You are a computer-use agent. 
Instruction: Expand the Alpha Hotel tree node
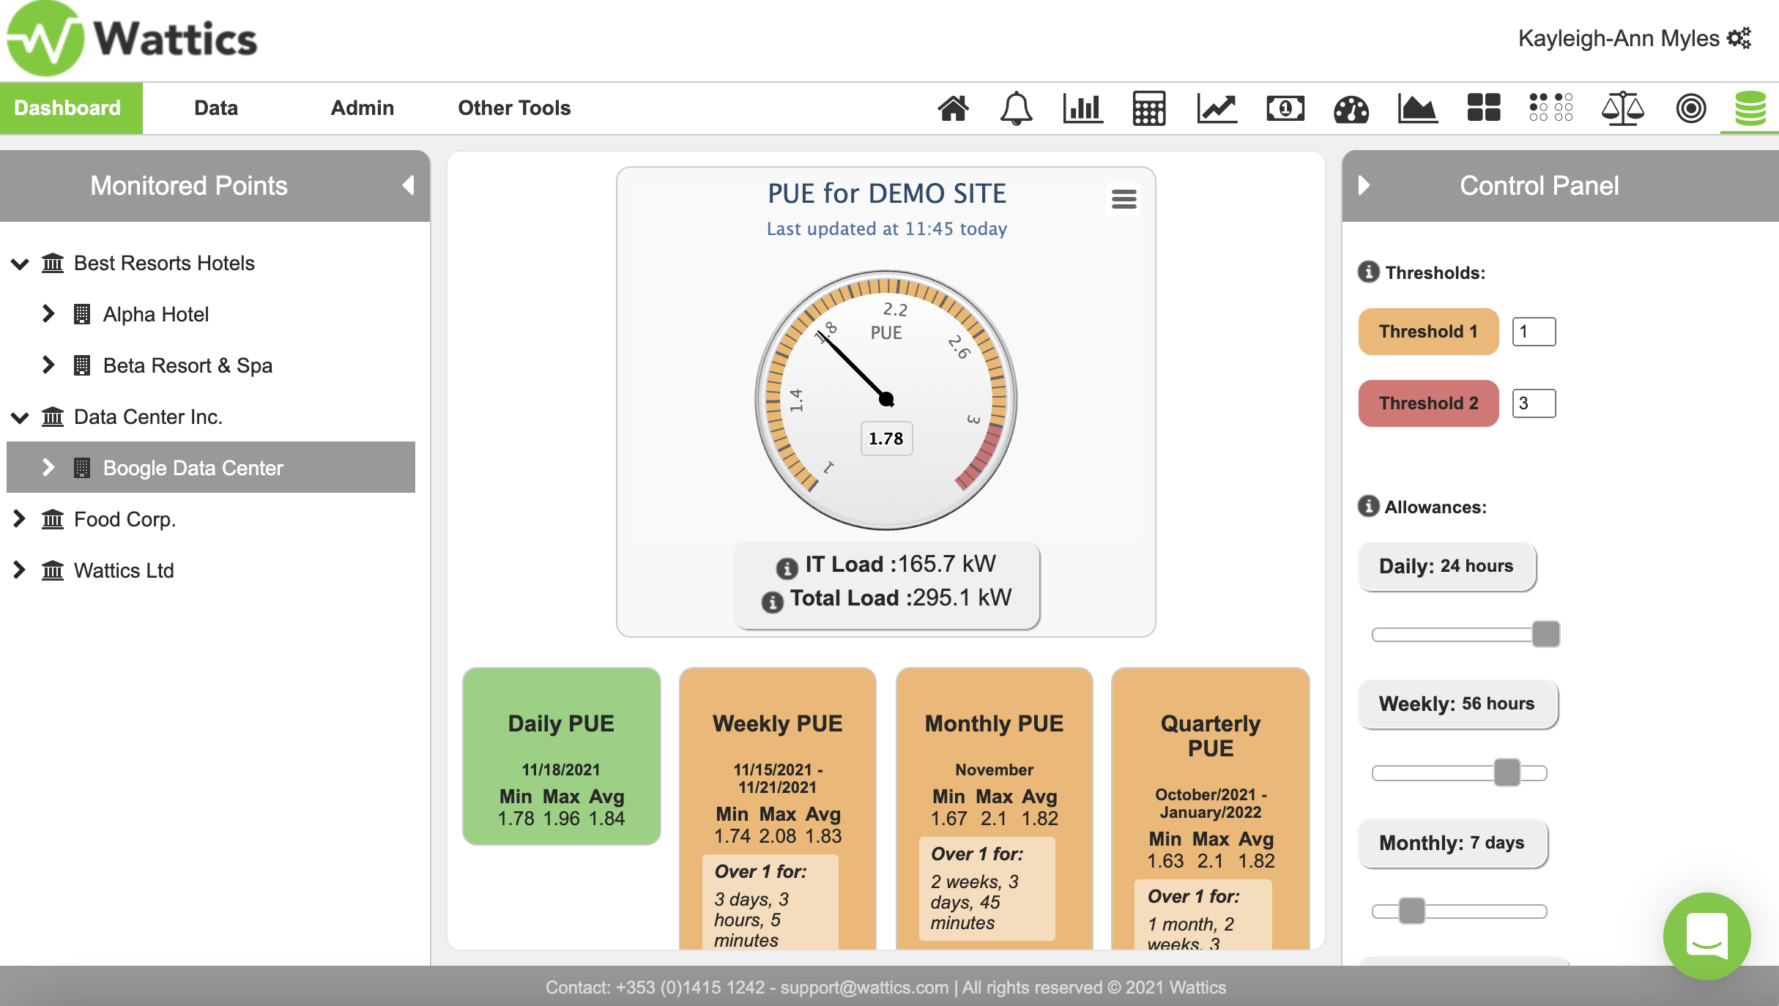(48, 314)
